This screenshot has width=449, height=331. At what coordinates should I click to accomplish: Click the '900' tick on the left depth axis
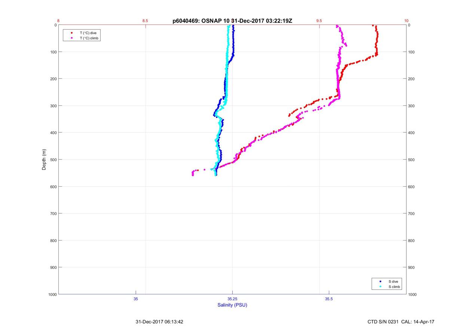pyautogui.click(x=53, y=267)
